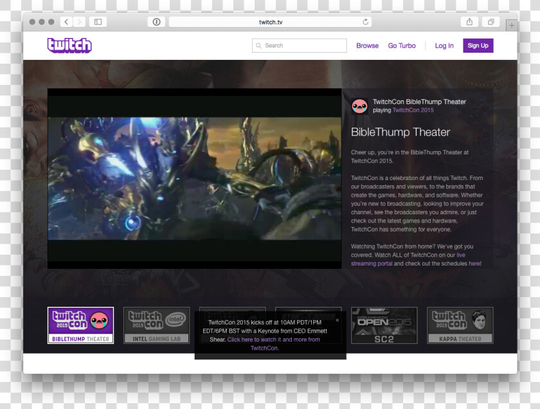Click the schedules 'here!' link
This screenshot has width=540, height=409.
[x=475, y=264]
